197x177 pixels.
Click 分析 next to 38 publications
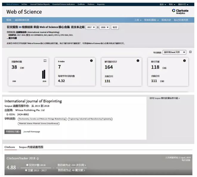point(22,68)
